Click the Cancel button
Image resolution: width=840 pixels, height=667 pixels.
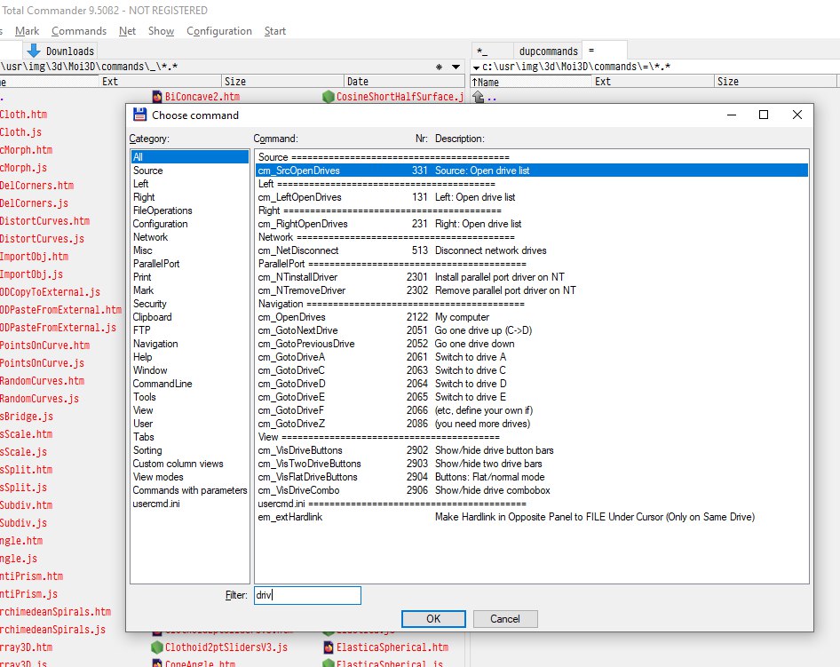505,619
